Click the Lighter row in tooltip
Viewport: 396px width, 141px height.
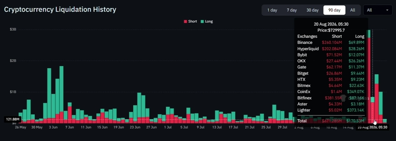coord(331,110)
